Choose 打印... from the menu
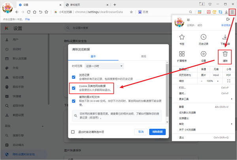This screenshot has width=237, height=160. 203,87
